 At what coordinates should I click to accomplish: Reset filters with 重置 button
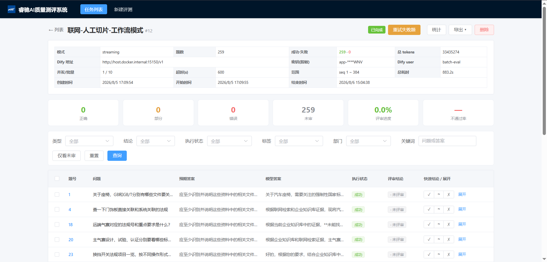tap(94, 156)
